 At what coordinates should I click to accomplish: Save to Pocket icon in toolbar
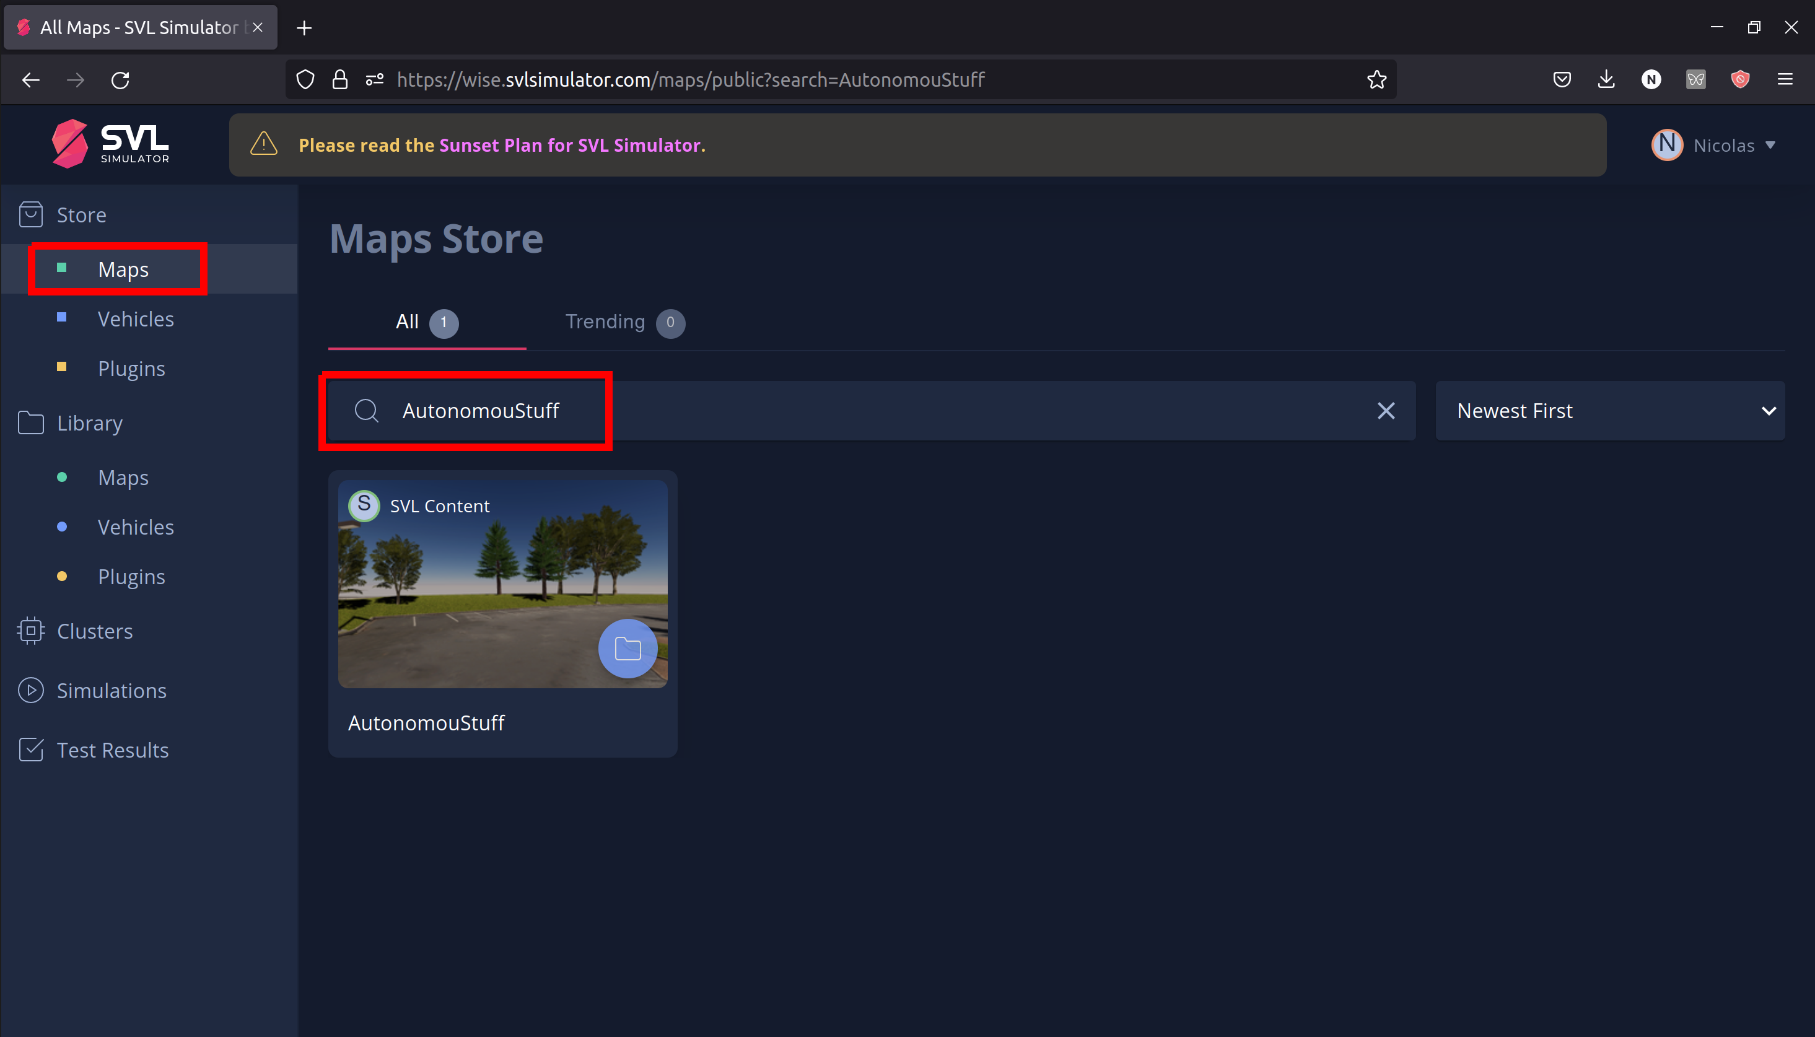point(1562,80)
